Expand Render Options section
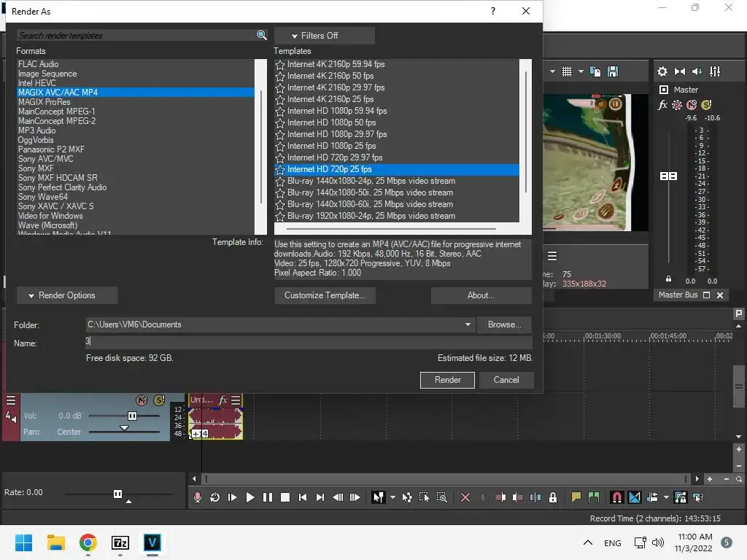 (67, 295)
